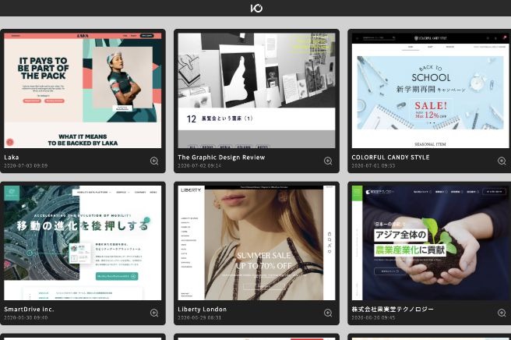Open the Laka website thumbnail
Viewport: 511px width, 340px height.
(83, 90)
